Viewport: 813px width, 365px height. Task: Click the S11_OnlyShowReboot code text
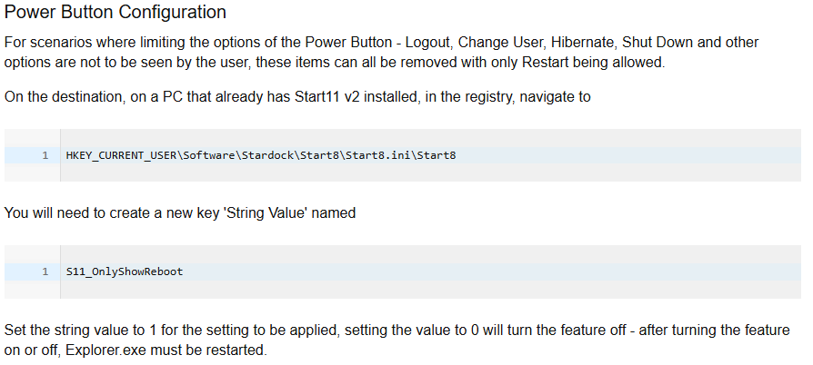tap(125, 271)
